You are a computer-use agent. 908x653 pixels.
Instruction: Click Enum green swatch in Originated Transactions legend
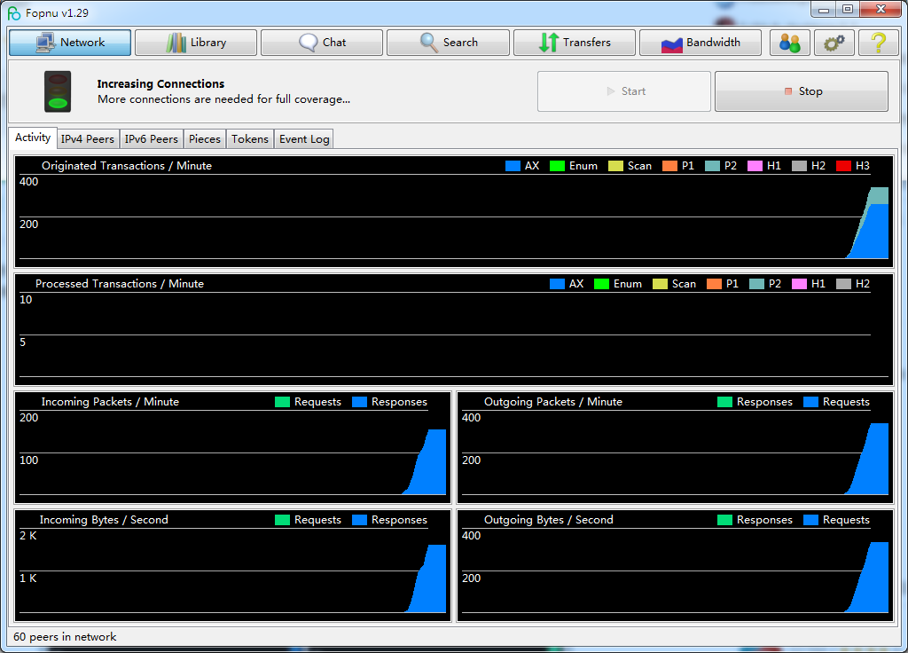[x=557, y=166]
